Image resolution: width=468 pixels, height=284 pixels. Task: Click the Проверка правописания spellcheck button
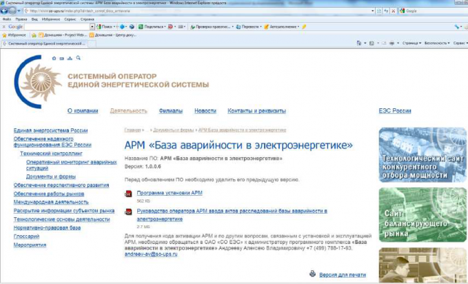[x=212, y=27]
